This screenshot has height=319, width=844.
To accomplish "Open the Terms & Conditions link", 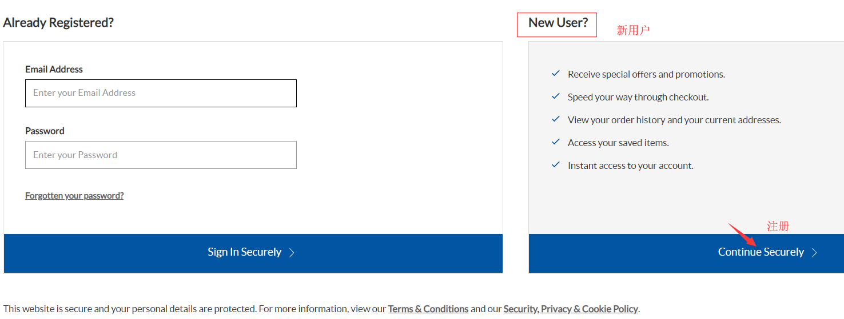I will (x=428, y=309).
